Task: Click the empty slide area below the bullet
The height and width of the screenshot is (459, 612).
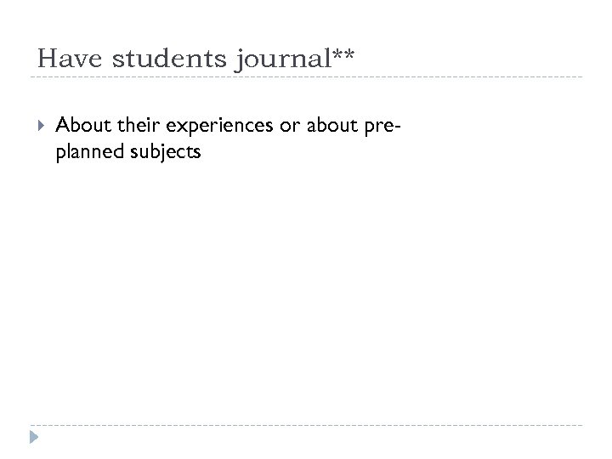Action: (306, 289)
